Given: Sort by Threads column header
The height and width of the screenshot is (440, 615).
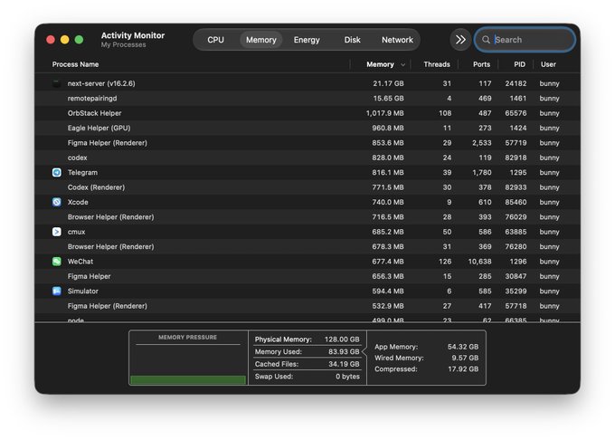Looking at the screenshot, I should tap(437, 64).
